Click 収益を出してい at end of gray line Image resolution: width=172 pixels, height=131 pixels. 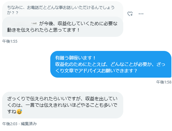[101, 99]
